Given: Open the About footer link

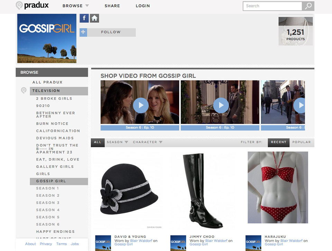Looking at the screenshot, I should (30, 244).
